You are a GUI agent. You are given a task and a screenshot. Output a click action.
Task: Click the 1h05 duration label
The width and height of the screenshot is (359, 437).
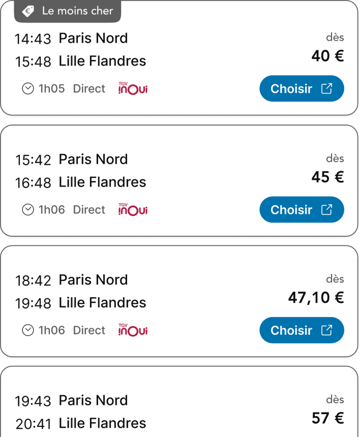point(52,89)
